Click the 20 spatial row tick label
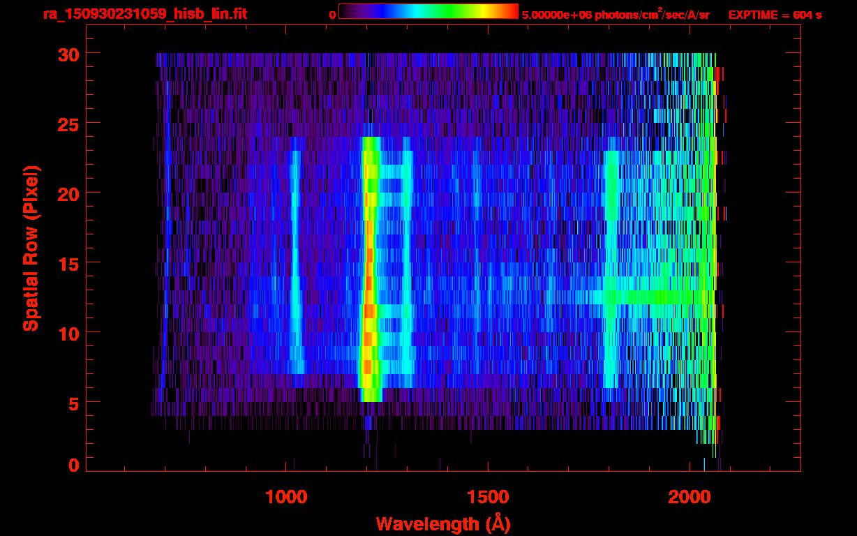The height and width of the screenshot is (536, 857). click(68, 193)
